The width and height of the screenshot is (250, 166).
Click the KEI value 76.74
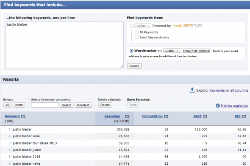[x=242, y=143]
